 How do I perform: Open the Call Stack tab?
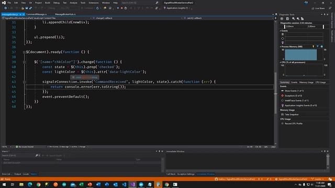click(171, 174)
